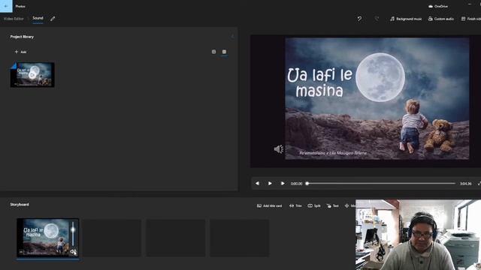Click the 3:04.36 total duration text
The image size is (481, 270).
pyautogui.click(x=465, y=184)
